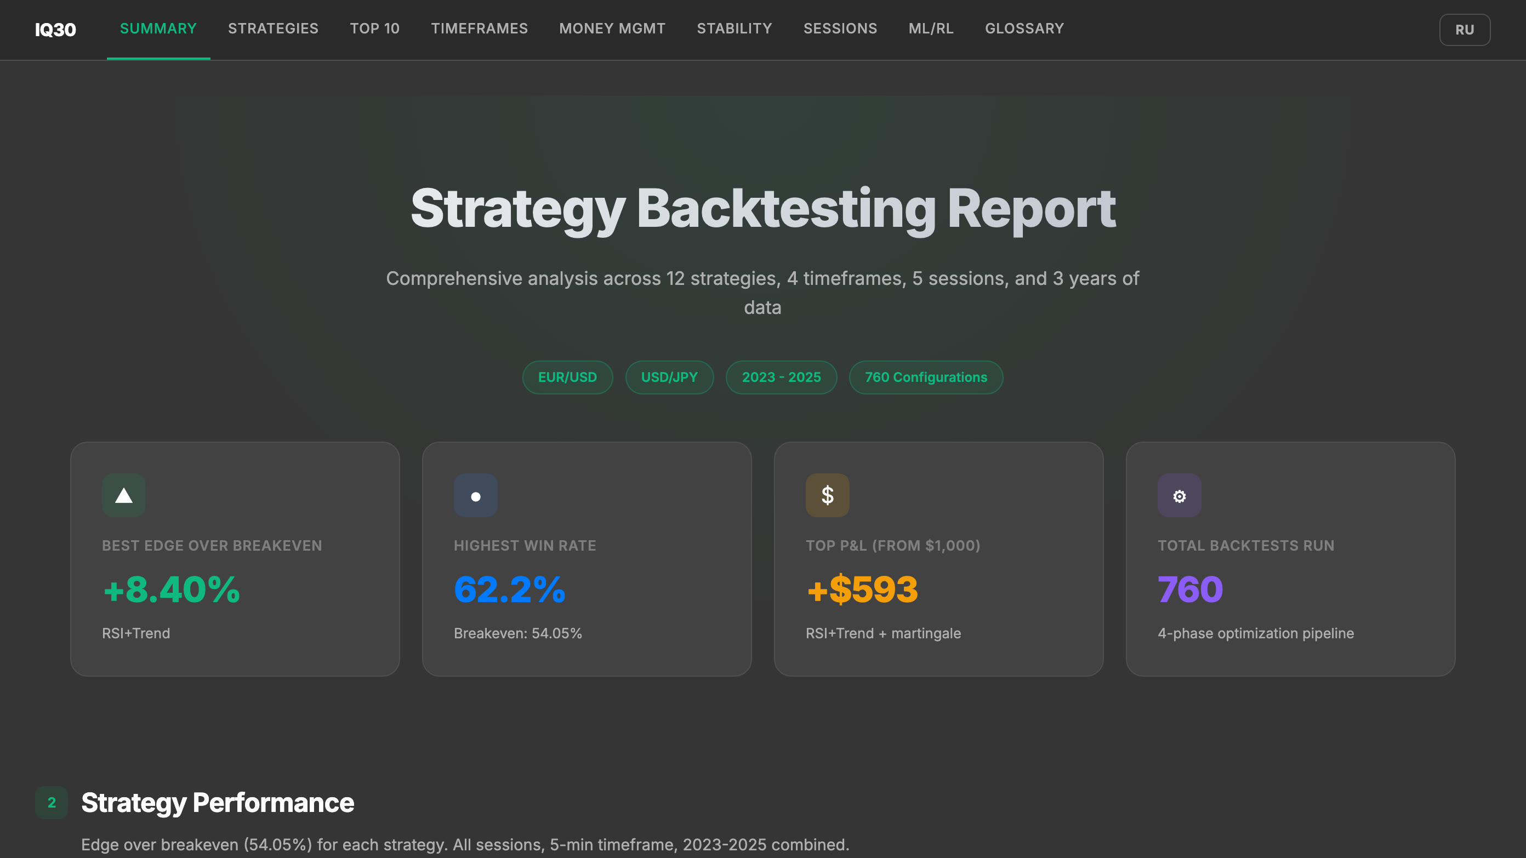The height and width of the screenshot is (858, 1526).
Task: Click the 2023 - 2025 pill tag
Action: click(x=782, y=377)
